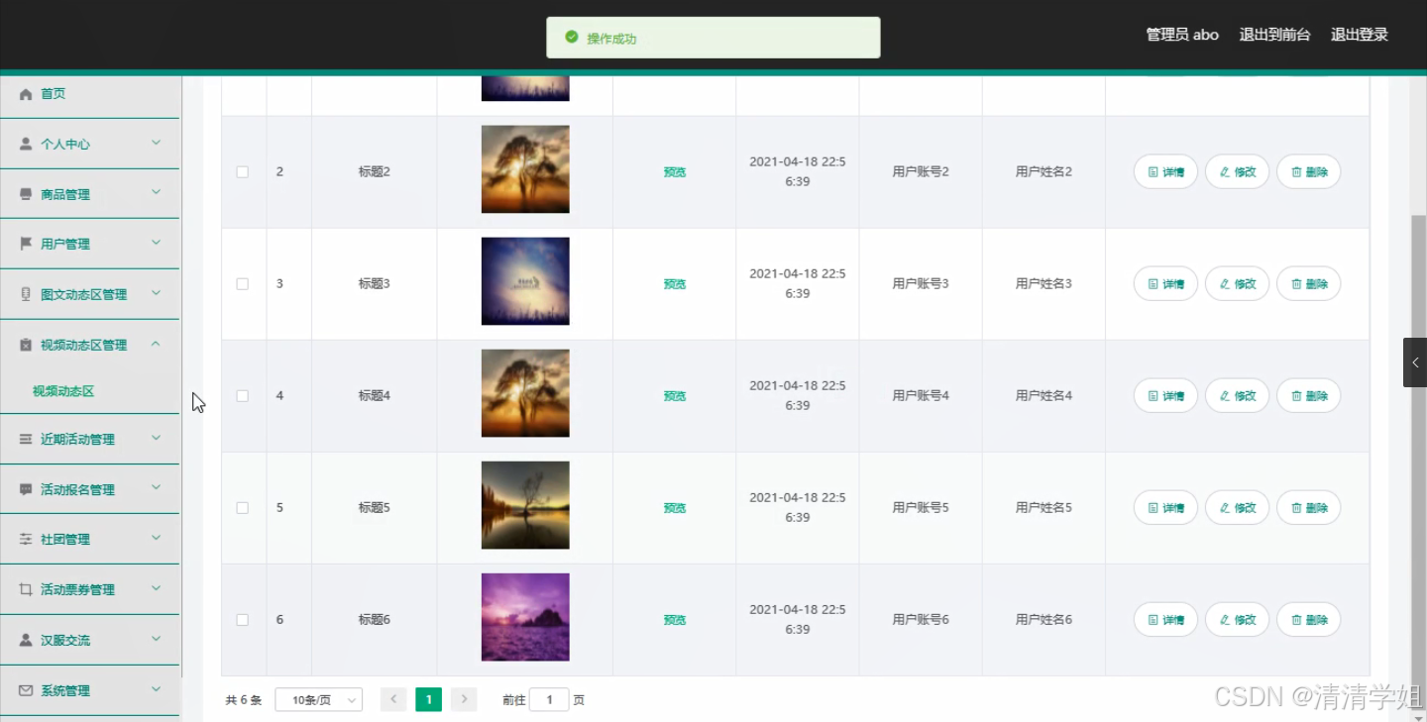Viewport: 1427px width, 722px height.
Task: Select row 6 using its checkbox
Action: [242, 619]
